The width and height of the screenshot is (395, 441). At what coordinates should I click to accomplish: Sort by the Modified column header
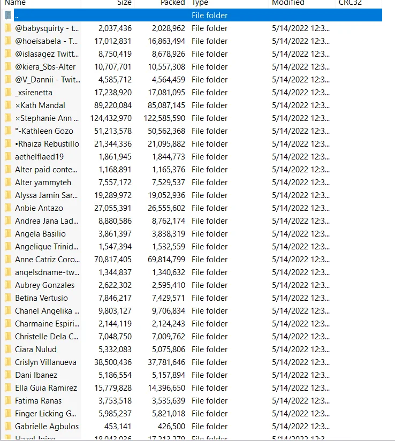pos(288,3)
